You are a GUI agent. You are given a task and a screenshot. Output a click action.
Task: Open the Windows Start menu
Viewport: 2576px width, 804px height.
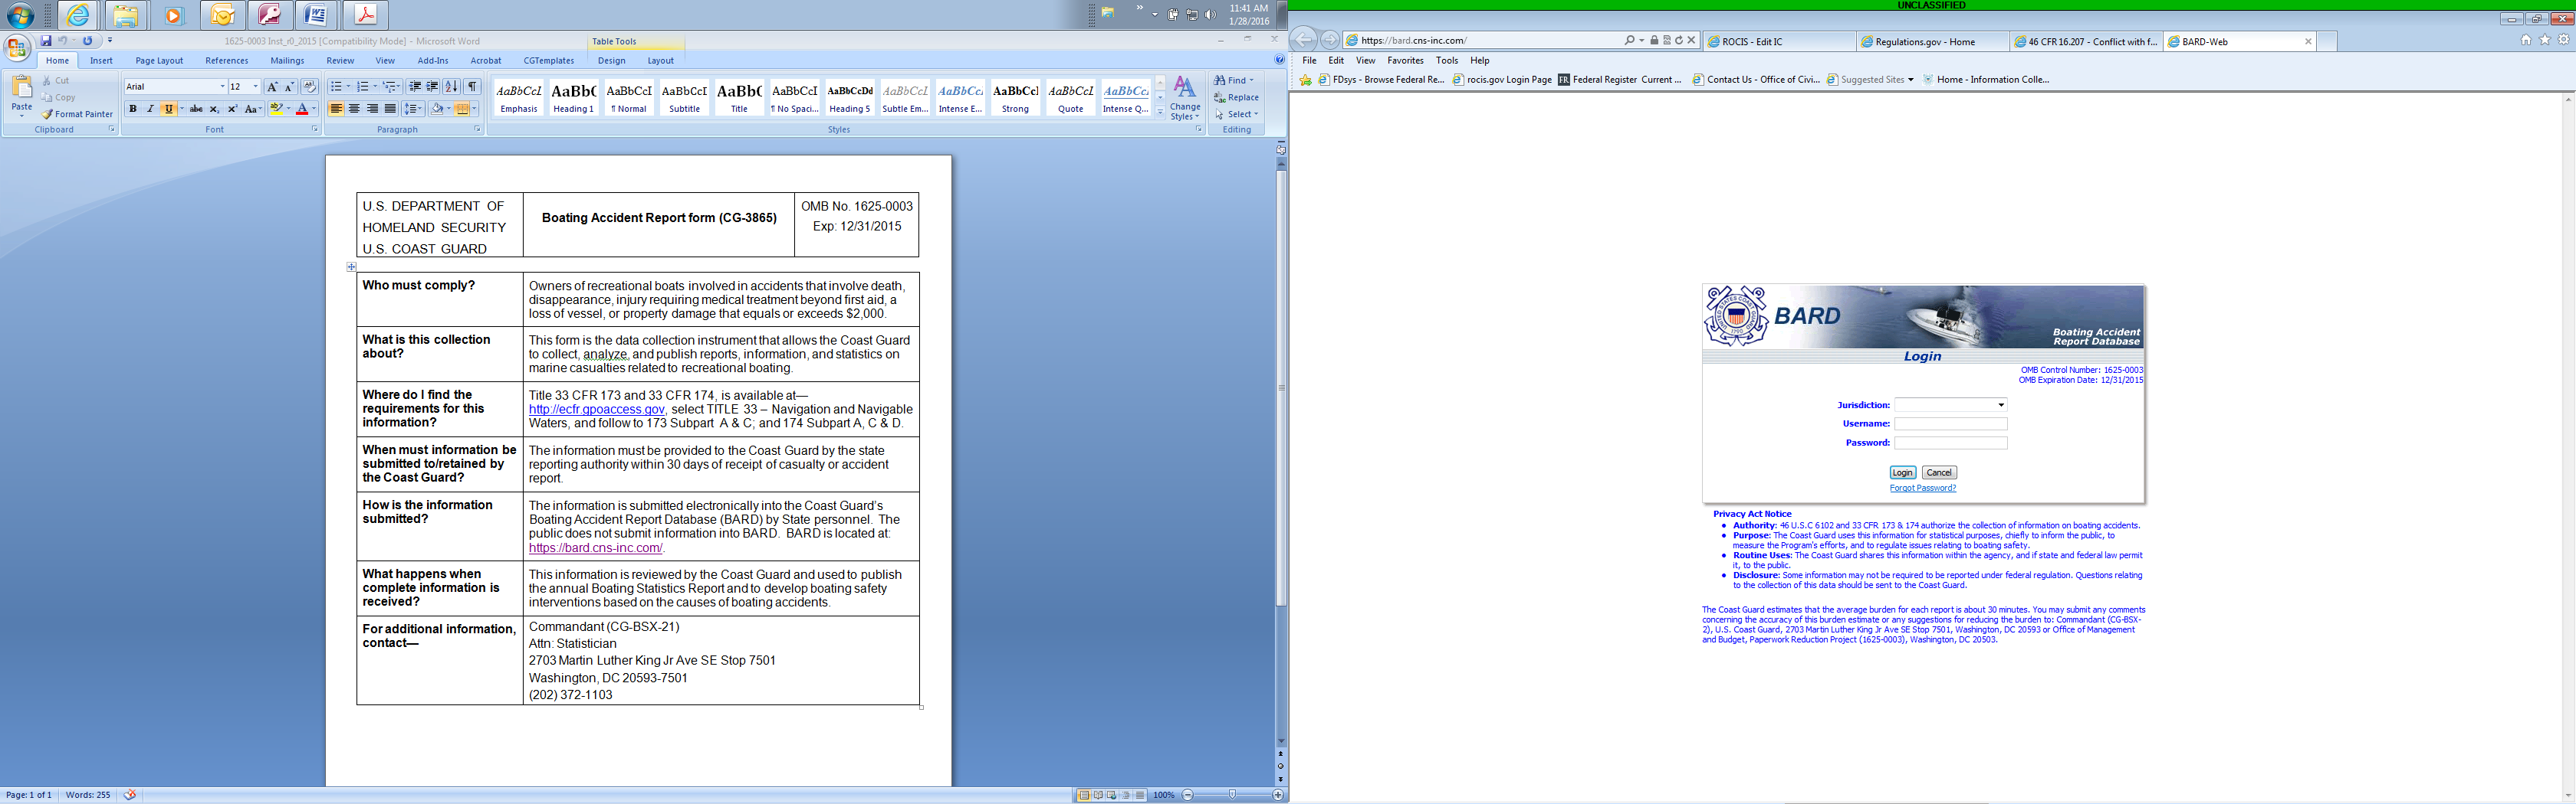pyautogui.click(x=20, y=15)
